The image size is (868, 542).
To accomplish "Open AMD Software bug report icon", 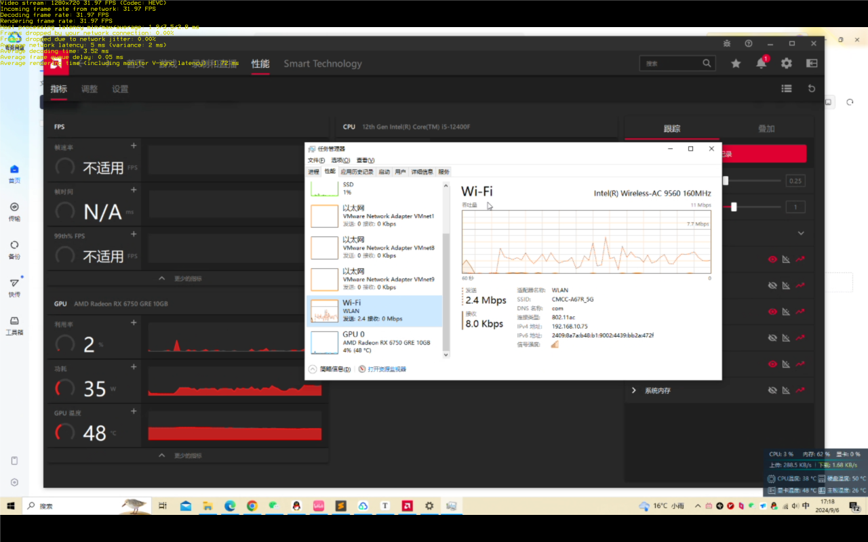I will click(727, 43).
